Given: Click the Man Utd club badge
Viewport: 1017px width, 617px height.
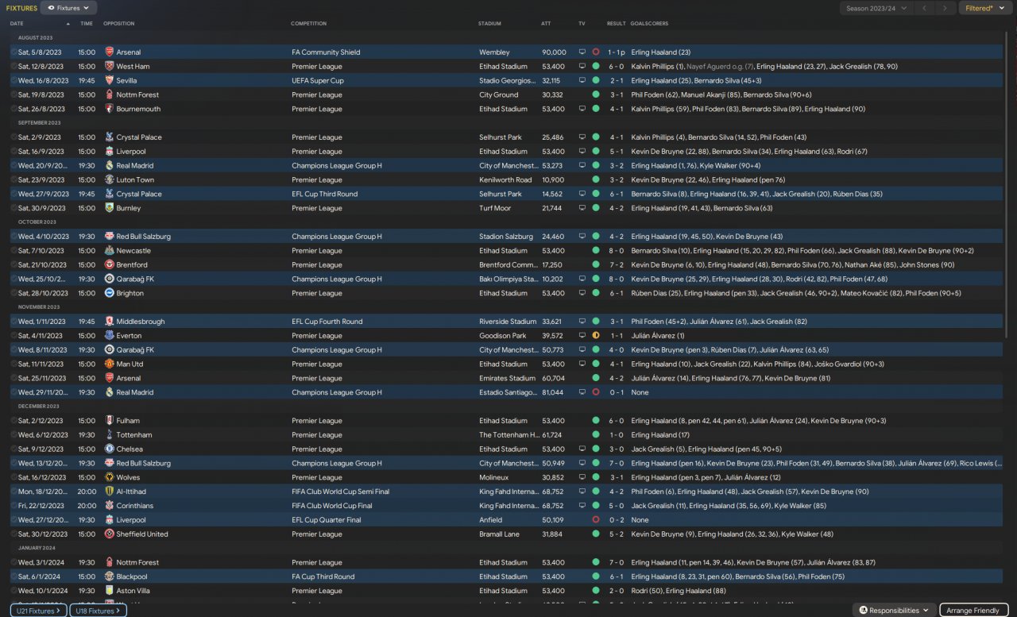Looking at the screenshot, I should [x=109, y=364].
